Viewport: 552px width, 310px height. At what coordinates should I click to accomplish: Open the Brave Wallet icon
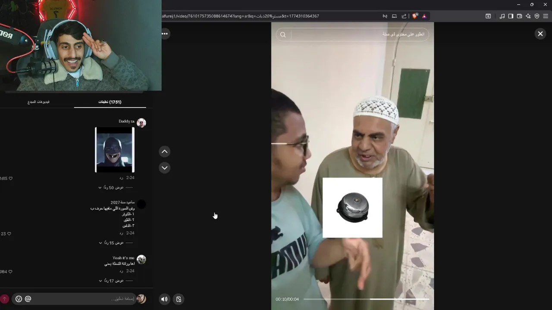point(519,16)
